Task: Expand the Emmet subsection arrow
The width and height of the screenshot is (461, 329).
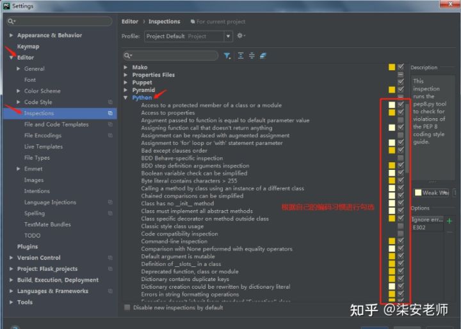Action: tap(19, 169)
